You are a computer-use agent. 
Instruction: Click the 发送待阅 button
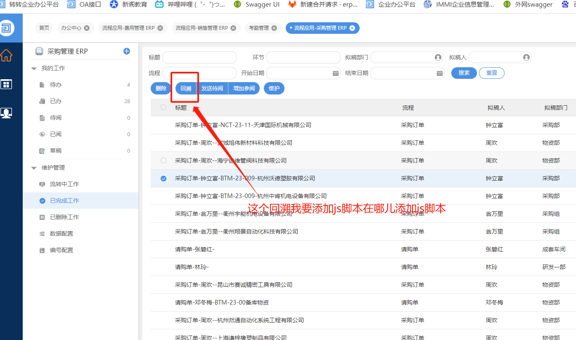(x=212, y=88)
